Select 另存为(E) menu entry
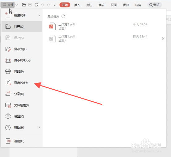 22,49
